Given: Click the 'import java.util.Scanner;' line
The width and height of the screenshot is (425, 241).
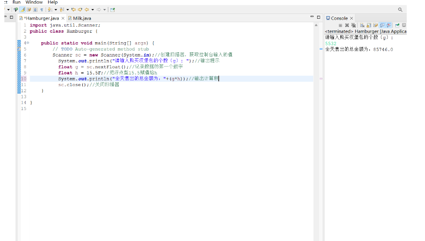Looking at the screenshot, I should [65, 25].
